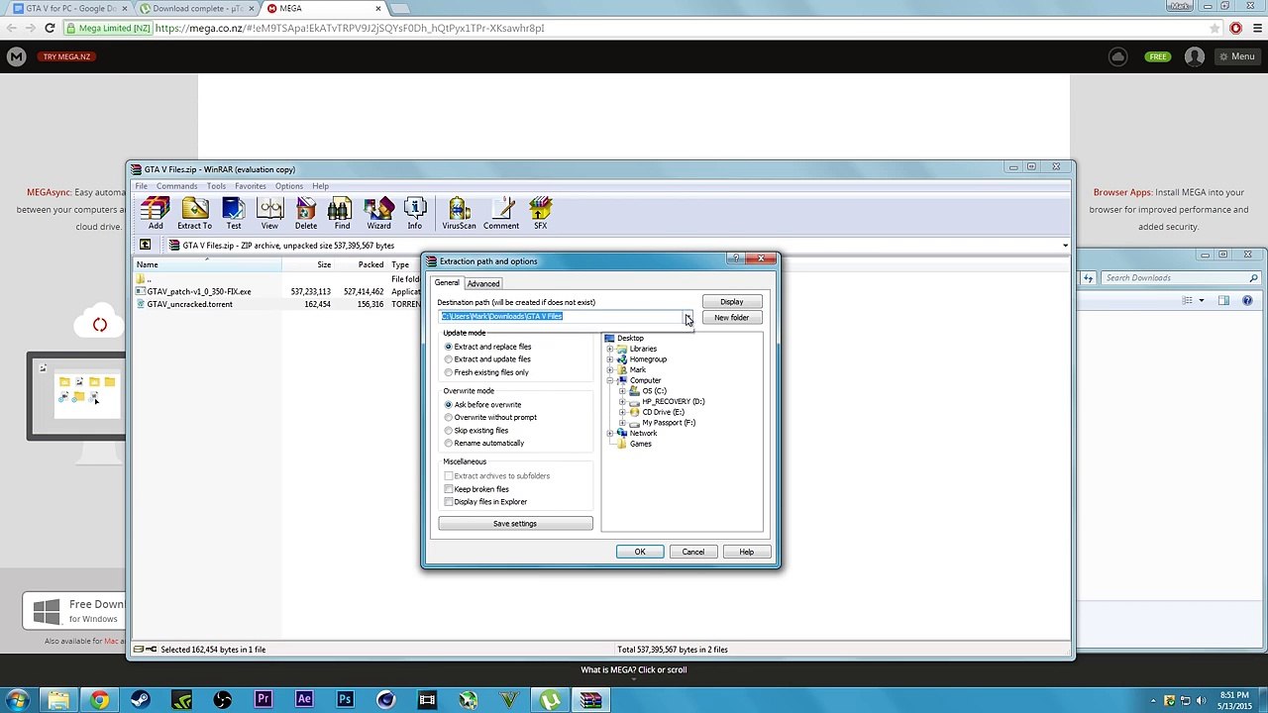Viewport: 1268px width, 713px height.
Task: Click the Extract To toolbar icon
Action: 194,213
